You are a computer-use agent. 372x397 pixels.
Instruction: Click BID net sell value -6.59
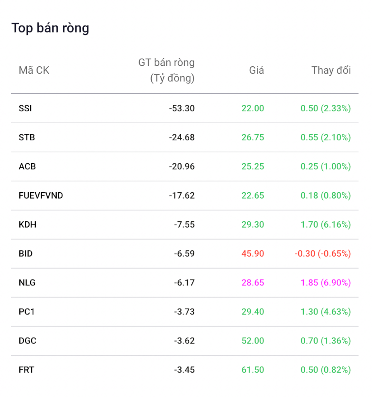pyautogui.click(x=184, y=254)
